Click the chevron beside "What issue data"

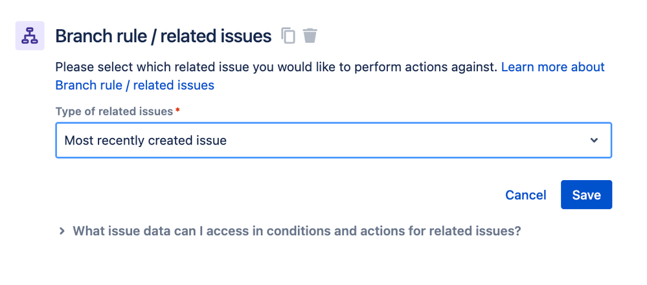pyautogui.click(x=62, y=231)
